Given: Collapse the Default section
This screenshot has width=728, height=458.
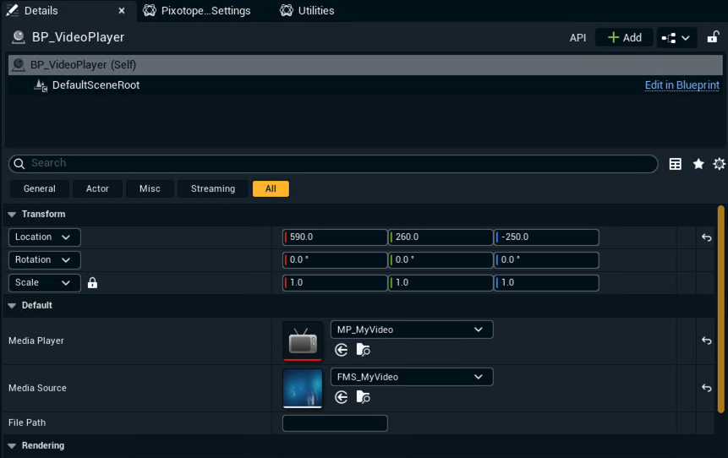Looking at the screenshot, I should click(x=12, y=306).
